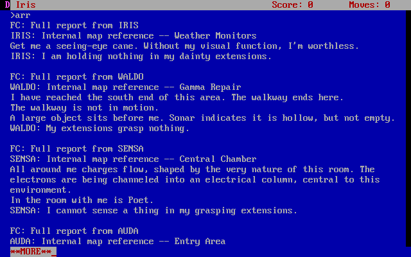This screenshot has height=257, width=411.
Task: Click 'In the room with me is Poet.'
Action: click(82, 200)
